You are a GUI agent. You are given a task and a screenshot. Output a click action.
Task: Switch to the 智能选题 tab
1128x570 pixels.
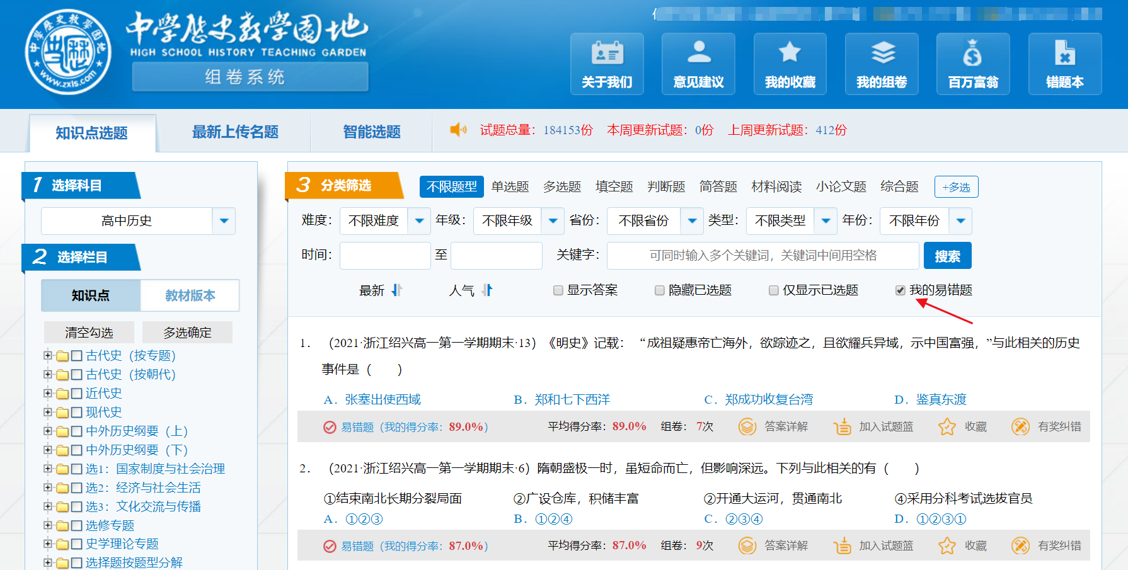point(371,132)
